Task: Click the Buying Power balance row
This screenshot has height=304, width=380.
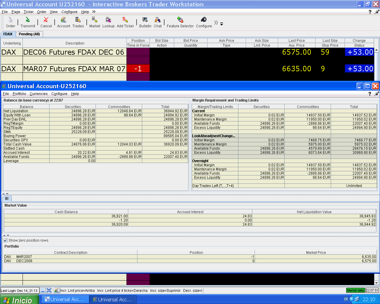Action: 96,136
